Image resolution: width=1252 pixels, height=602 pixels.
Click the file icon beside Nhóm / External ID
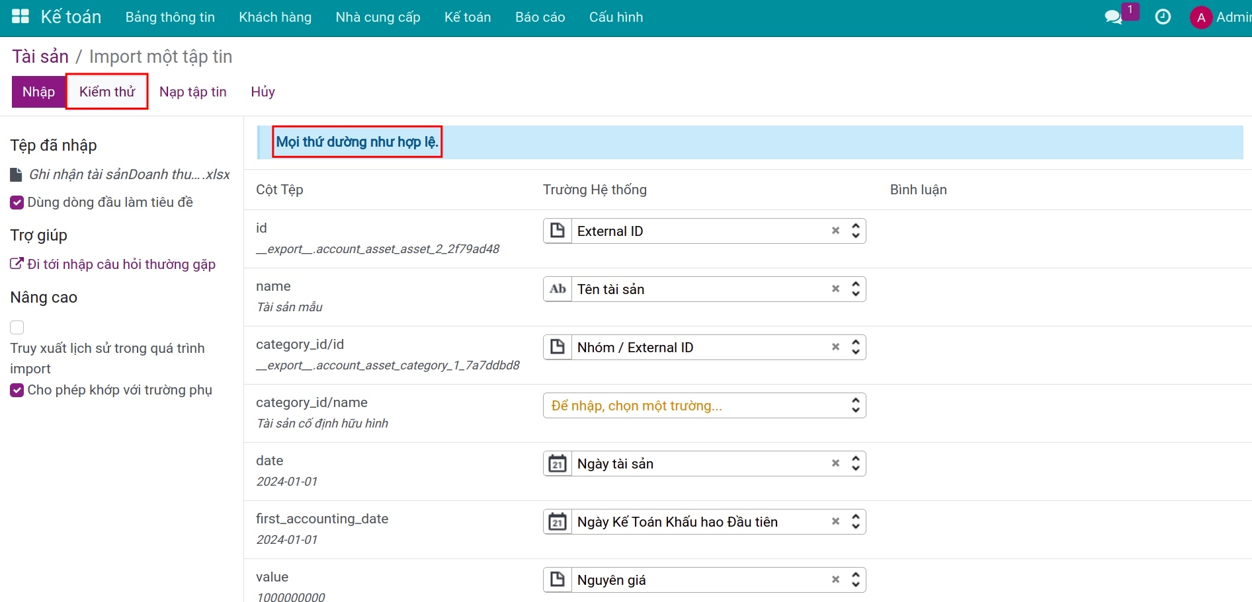[x=558, y=348]
